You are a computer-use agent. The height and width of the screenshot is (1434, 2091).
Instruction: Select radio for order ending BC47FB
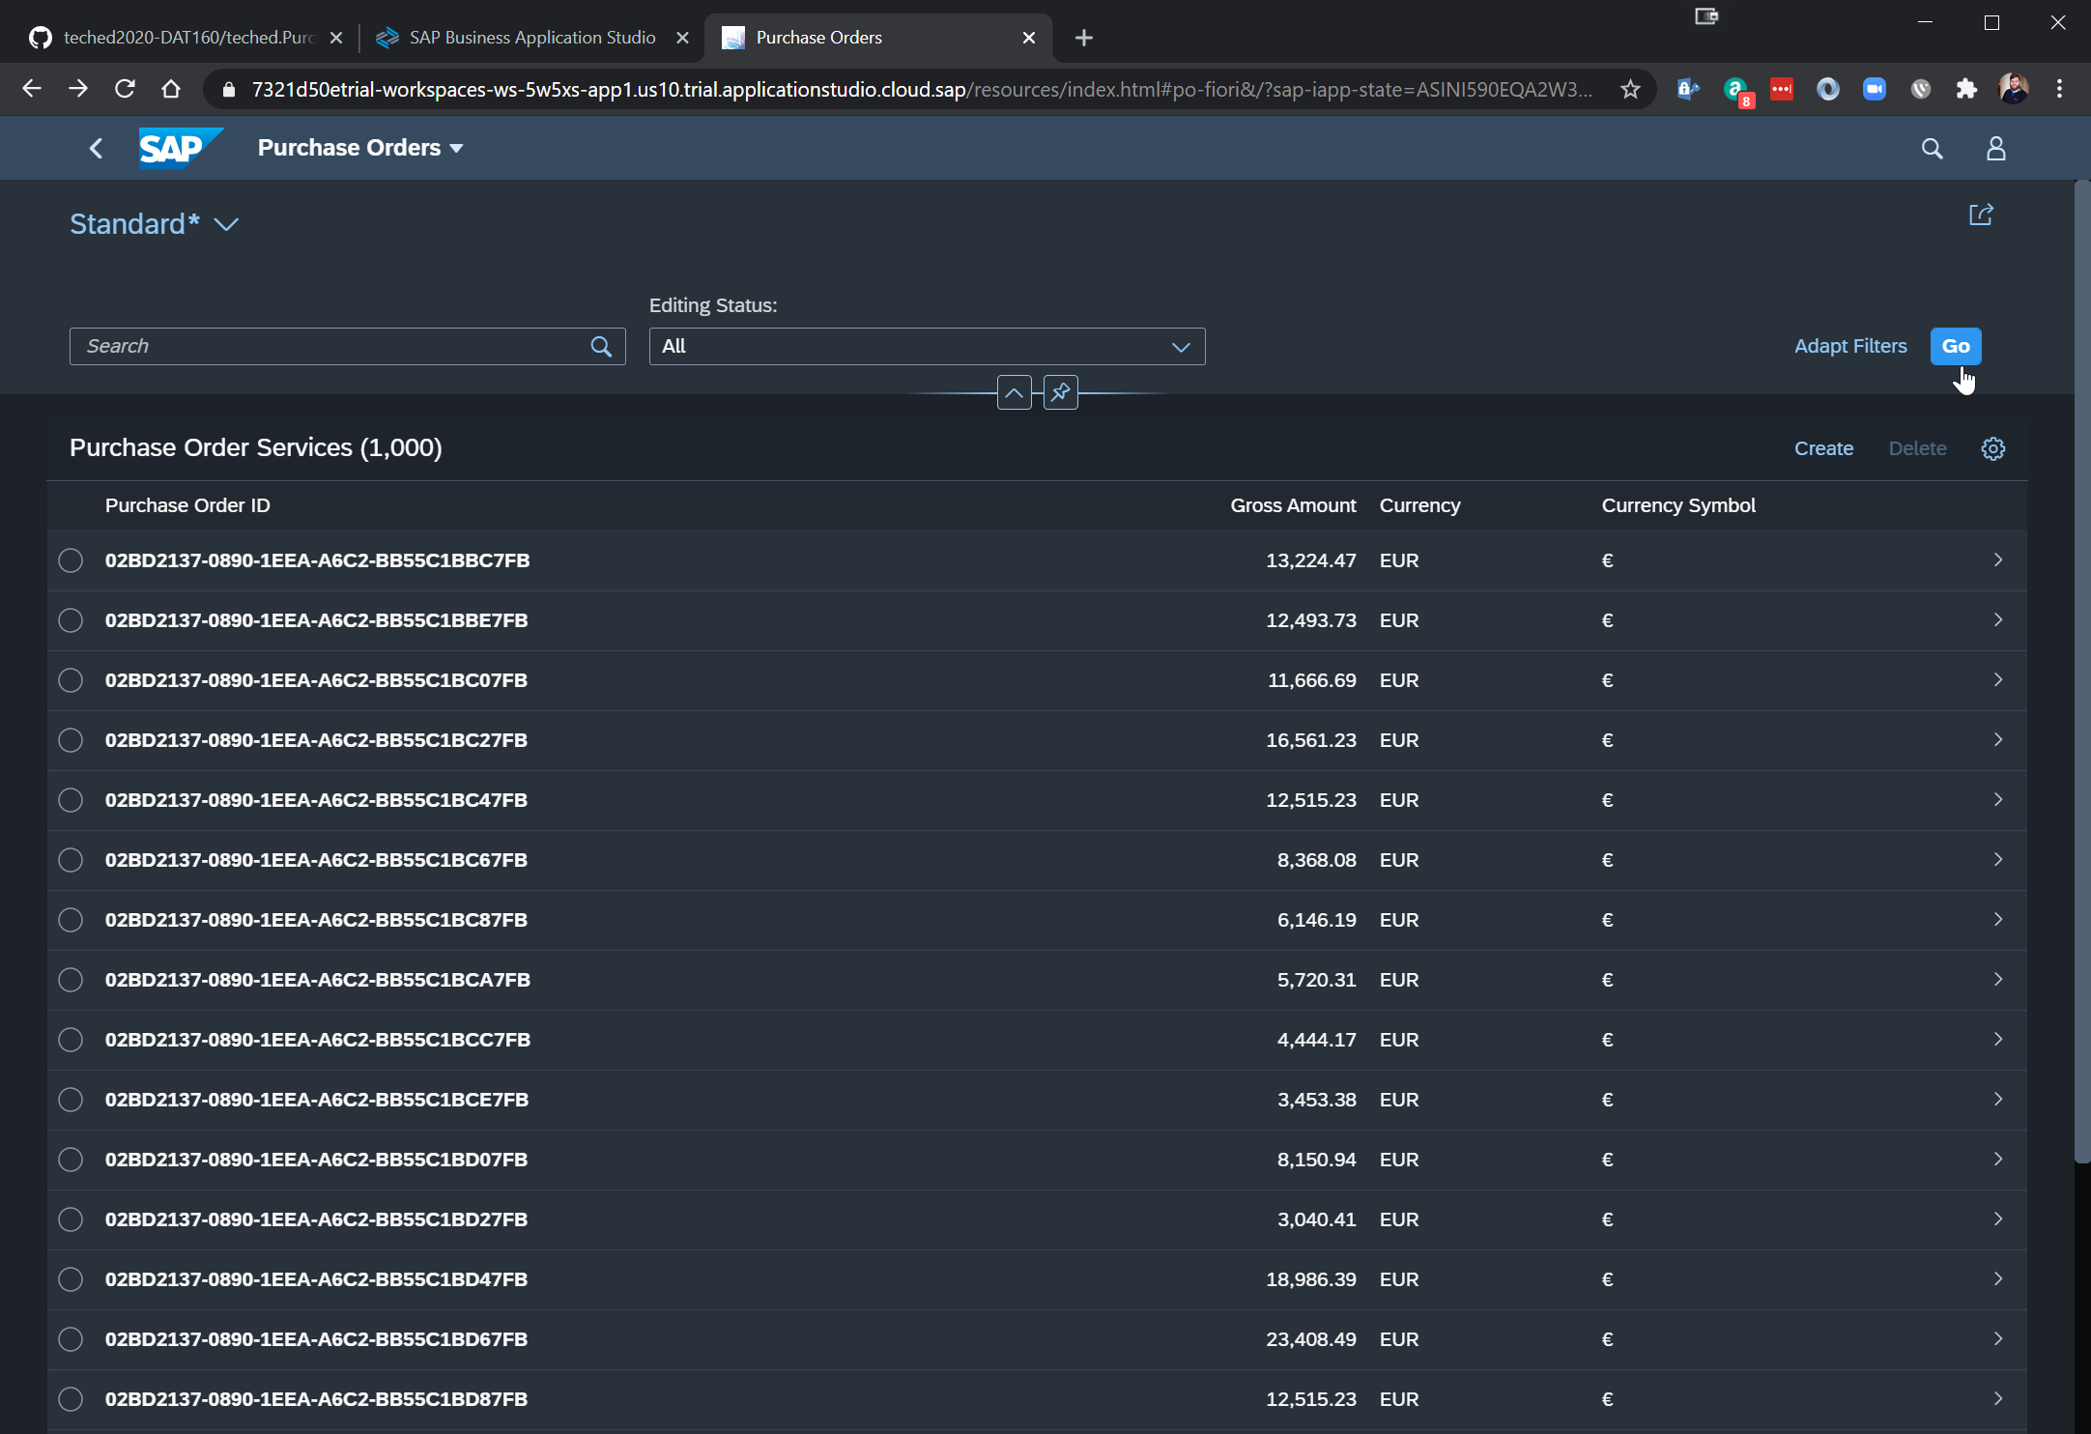[71, 800]
